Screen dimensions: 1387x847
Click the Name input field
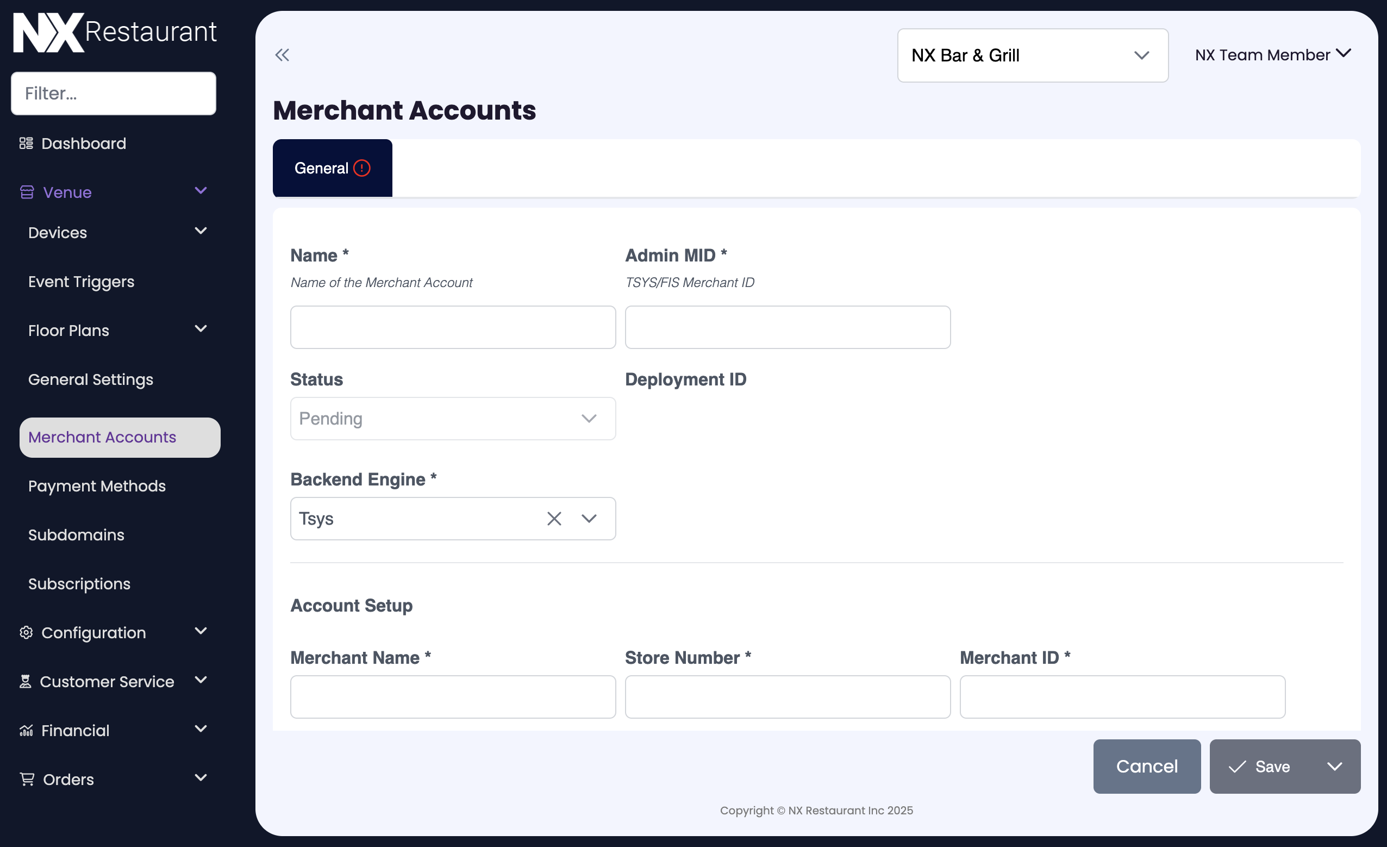[x=453, y=327]
